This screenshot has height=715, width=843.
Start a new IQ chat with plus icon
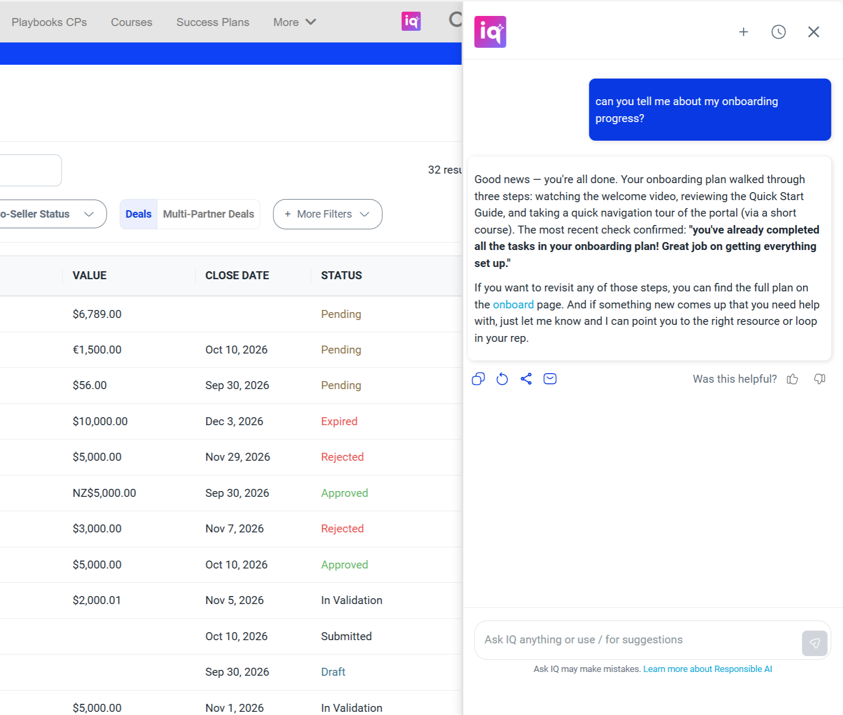coord(744,32)
